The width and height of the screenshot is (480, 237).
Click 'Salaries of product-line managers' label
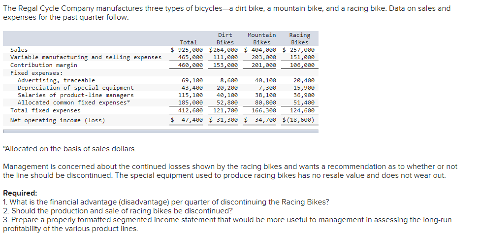point(76,95)
